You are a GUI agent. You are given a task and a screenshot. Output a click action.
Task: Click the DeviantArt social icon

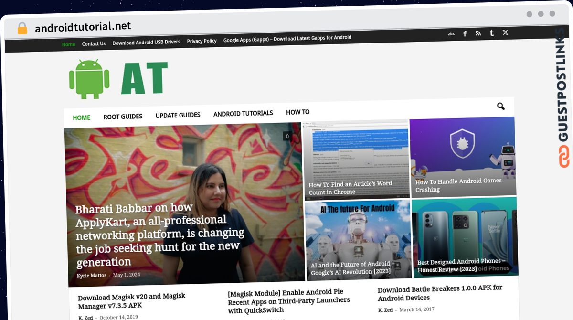pos(451,34)
